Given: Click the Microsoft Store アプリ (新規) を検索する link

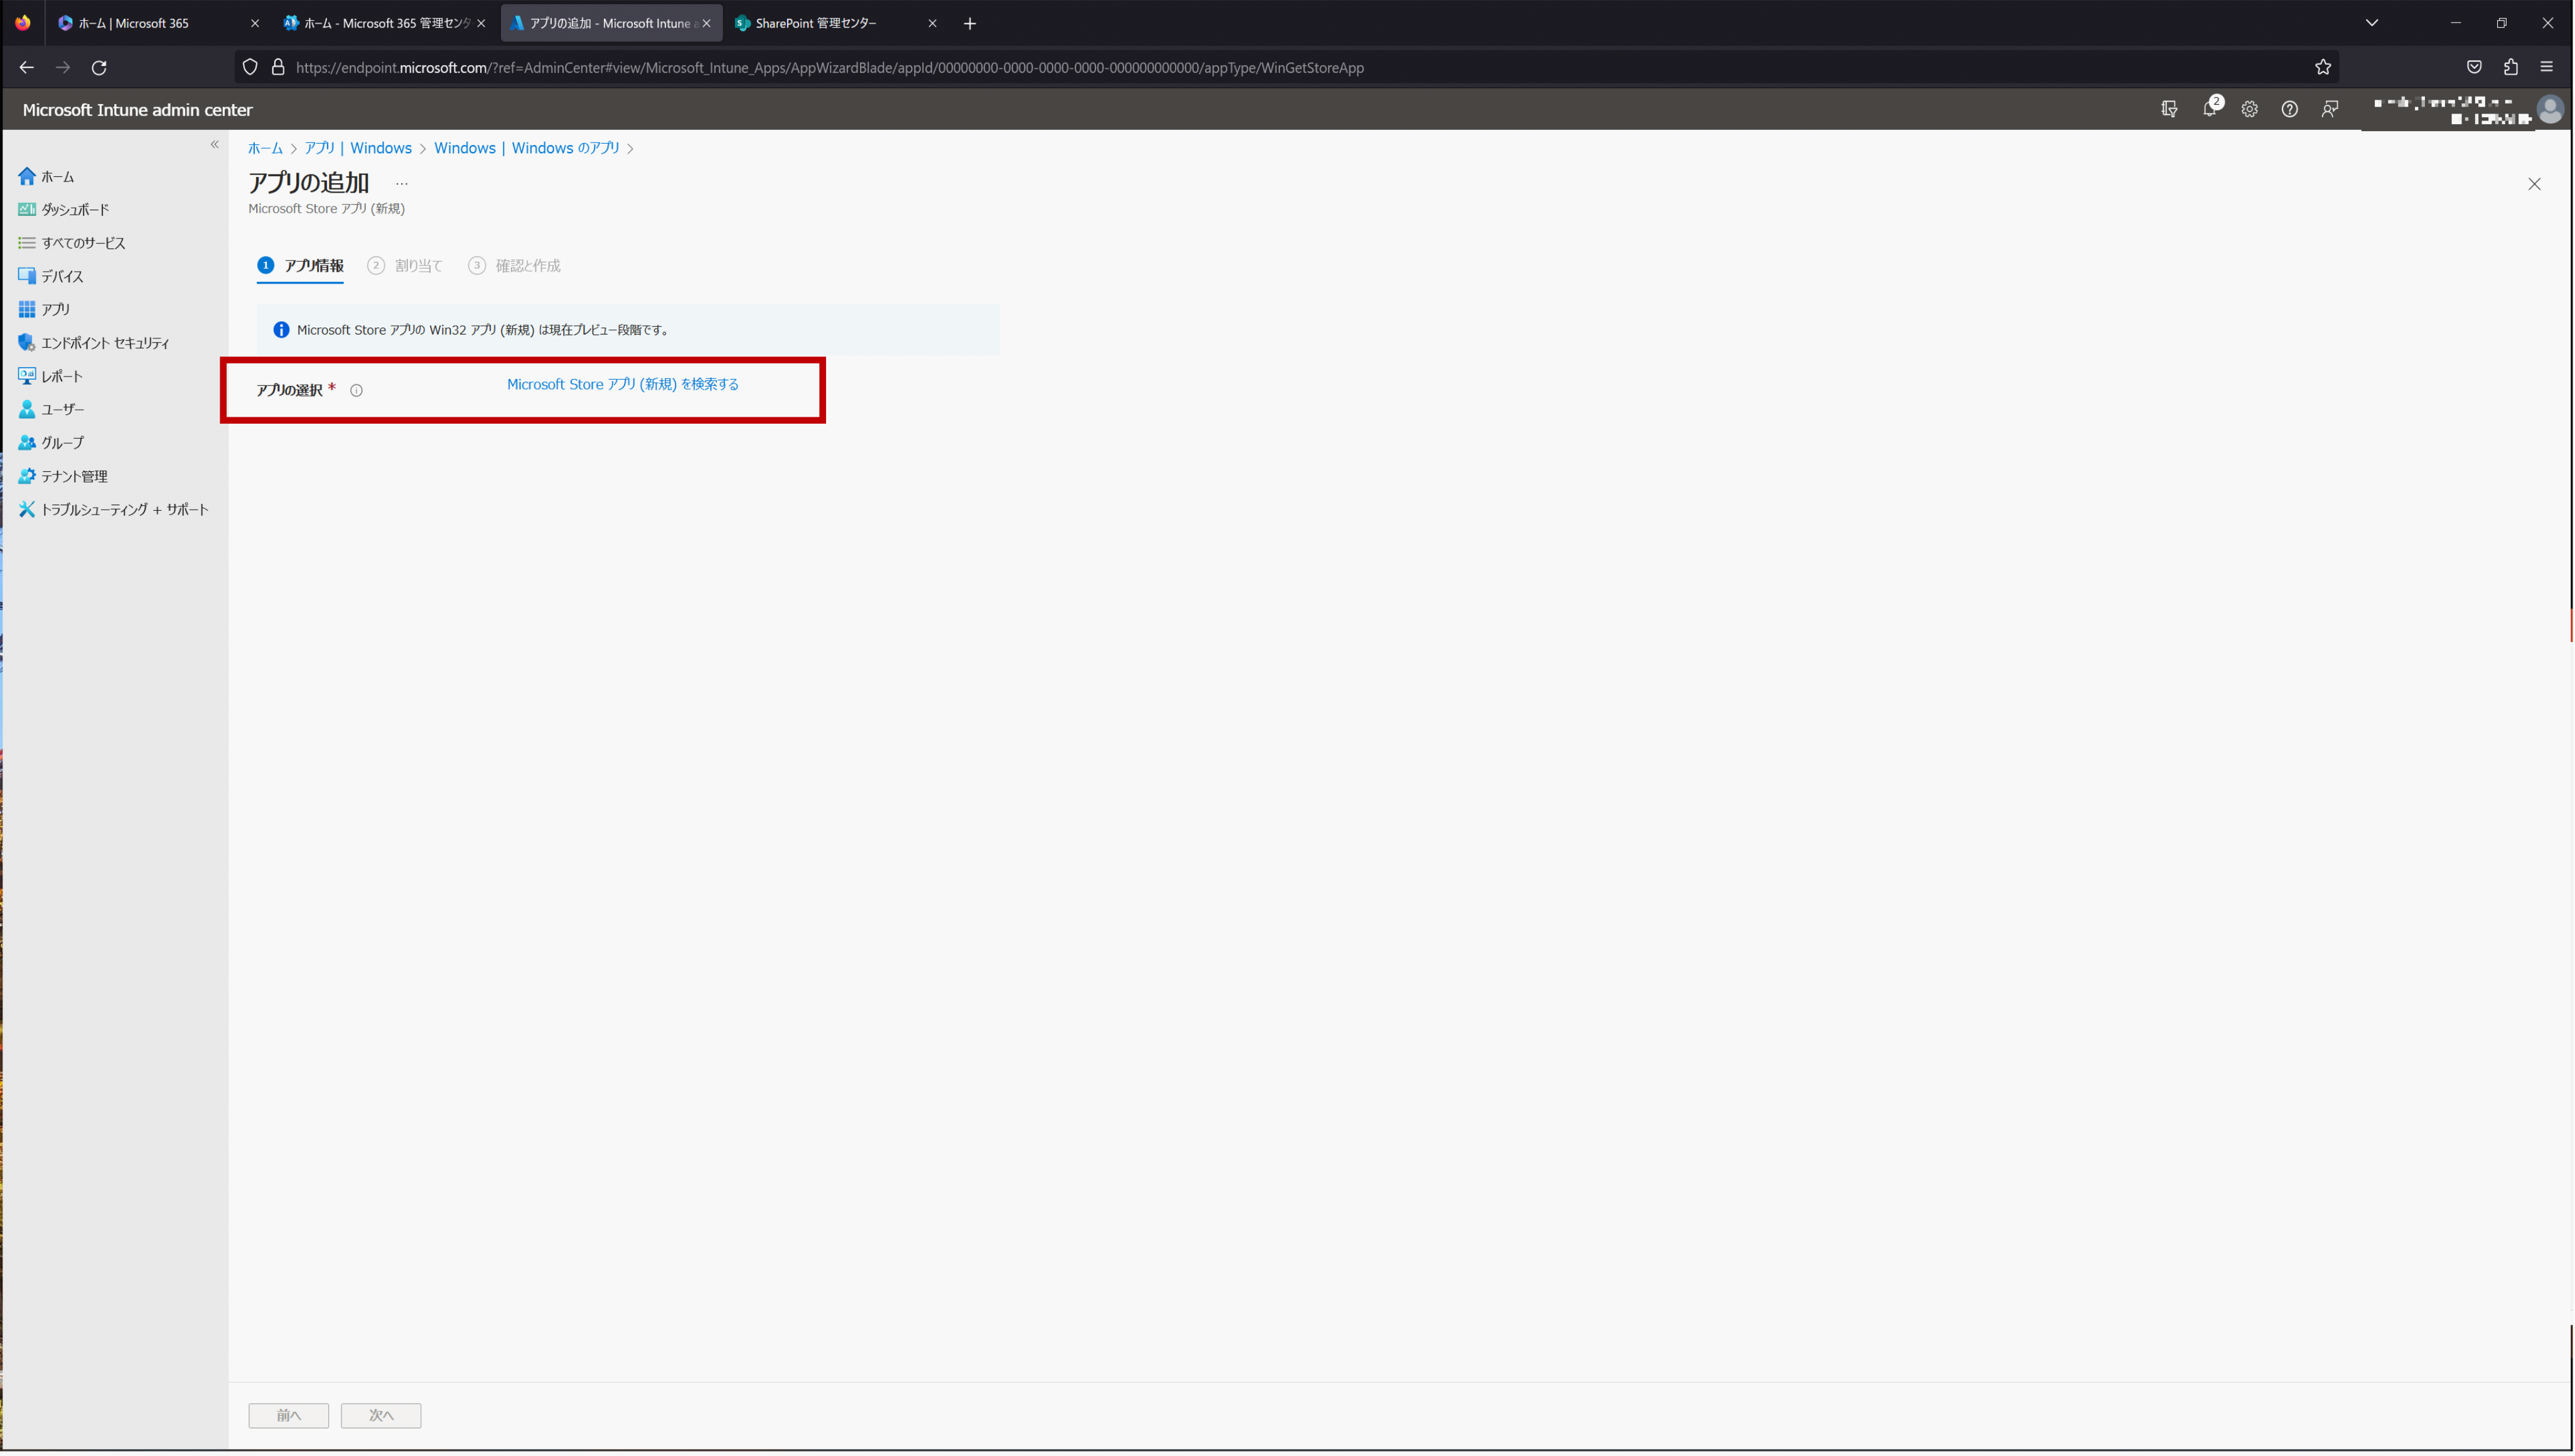Looking at the screenshot, I should (623, 384).
